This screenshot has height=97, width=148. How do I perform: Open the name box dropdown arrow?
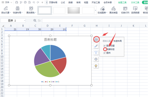[x=25, y=20]
